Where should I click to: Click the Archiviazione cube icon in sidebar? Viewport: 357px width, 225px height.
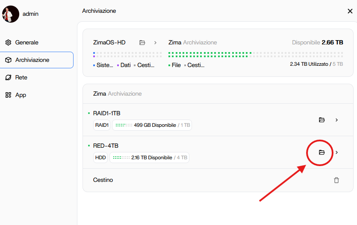(x=8, y=60)
